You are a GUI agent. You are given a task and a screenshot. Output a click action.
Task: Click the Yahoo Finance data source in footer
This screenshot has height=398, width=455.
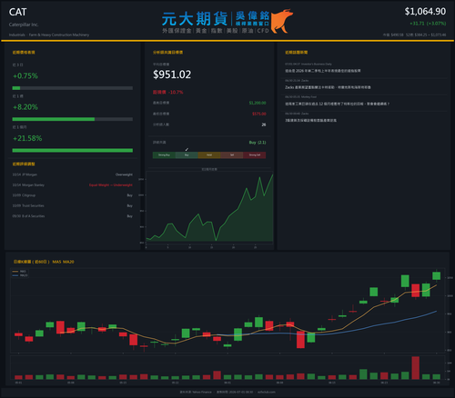pos(196,392)
